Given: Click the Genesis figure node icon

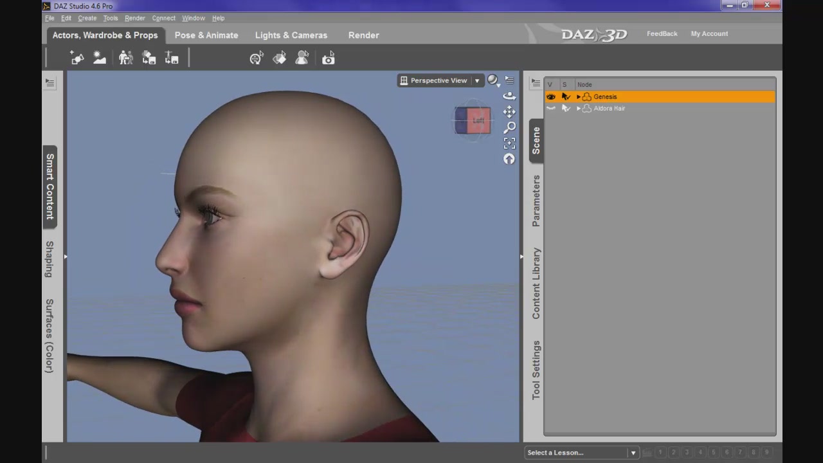Looking at the screenshot, I should tap(586, 96).
